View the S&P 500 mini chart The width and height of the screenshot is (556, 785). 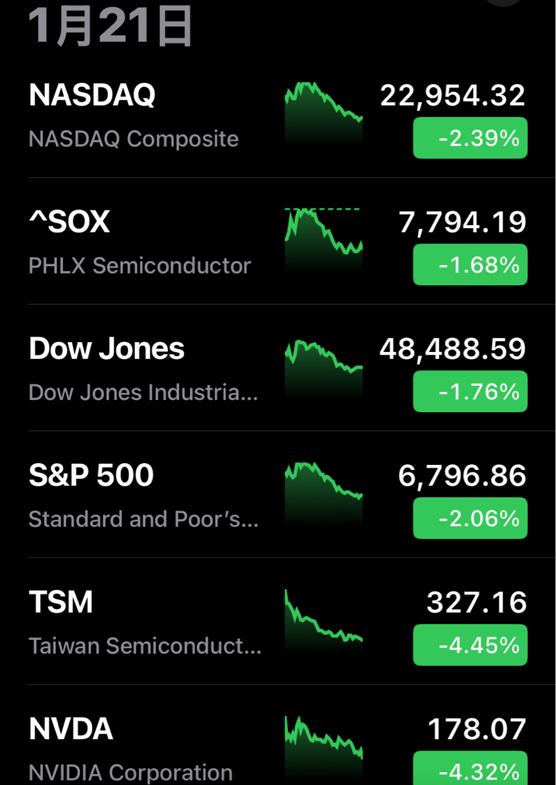[324, 494]
